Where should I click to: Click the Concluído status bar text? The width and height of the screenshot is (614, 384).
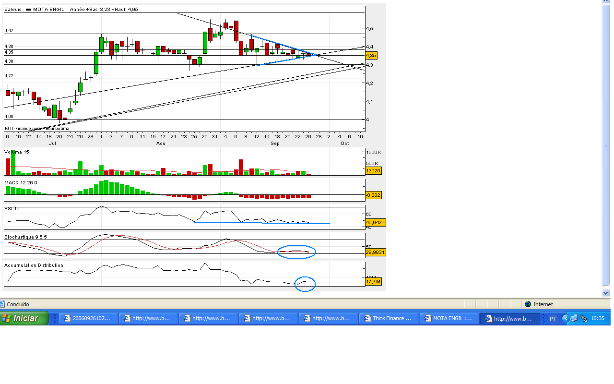point(18,304)
